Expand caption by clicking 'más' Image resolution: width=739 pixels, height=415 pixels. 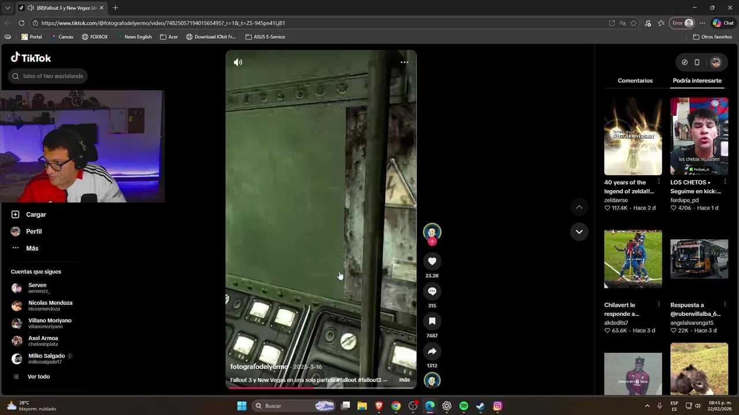[x=404, y=380]
